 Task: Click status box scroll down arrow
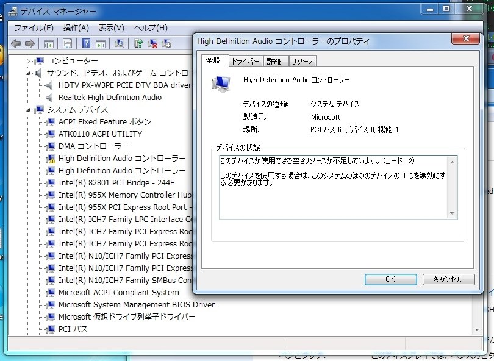click(452, 213)
